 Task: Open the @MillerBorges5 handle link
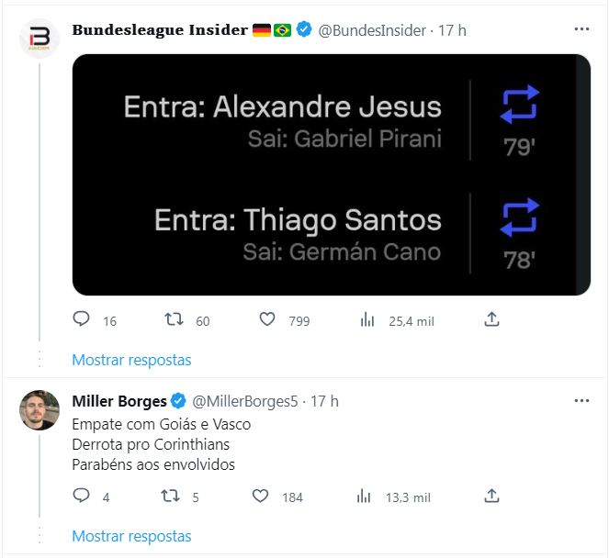coord(245,402)
